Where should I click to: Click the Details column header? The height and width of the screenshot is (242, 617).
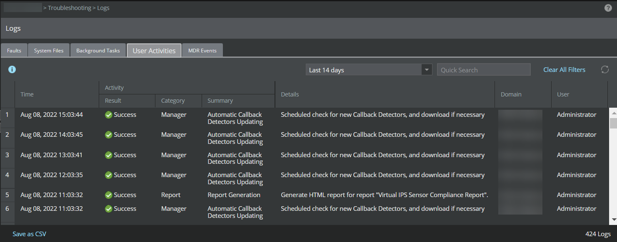click(x=385, y=94)
